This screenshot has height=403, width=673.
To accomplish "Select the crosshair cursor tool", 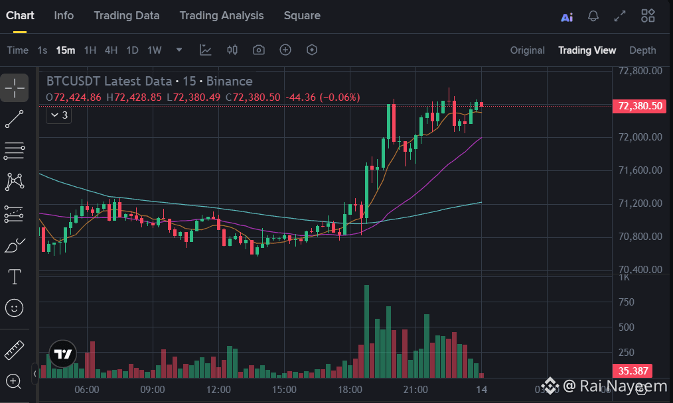I will 14,88.
